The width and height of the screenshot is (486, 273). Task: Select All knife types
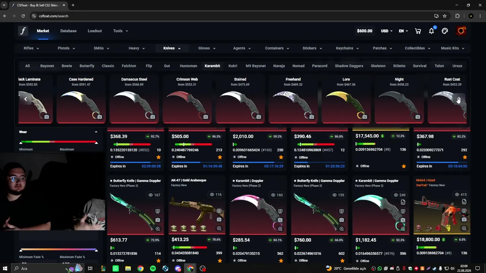(x=27, y=66)
